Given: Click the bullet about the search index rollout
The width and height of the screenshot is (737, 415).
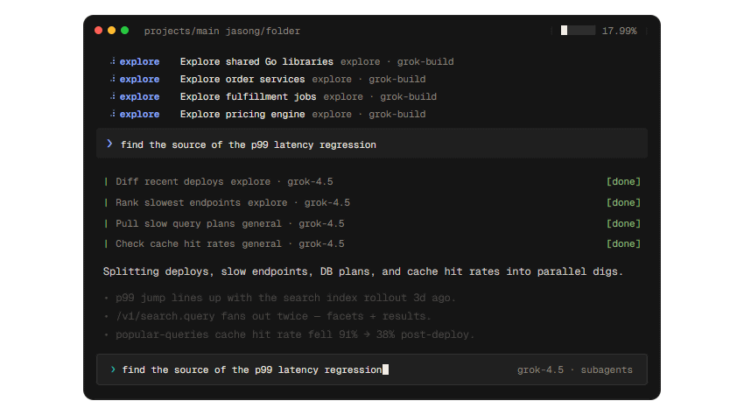Looking at the screenshot, I should (x=285, y=298).
